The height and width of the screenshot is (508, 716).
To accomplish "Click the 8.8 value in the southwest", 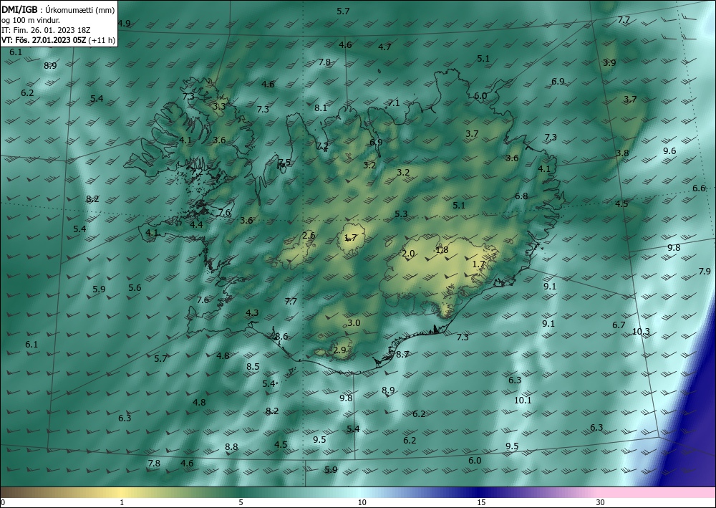I will coord(231,447).
